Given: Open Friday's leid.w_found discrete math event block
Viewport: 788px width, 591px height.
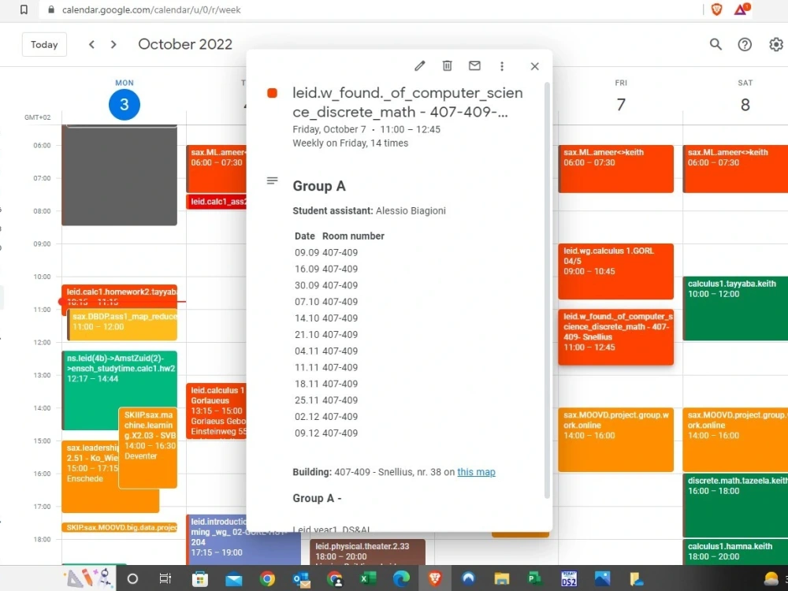Looking at the screenshot, I should pyautogui.click(x=615, y=336).
